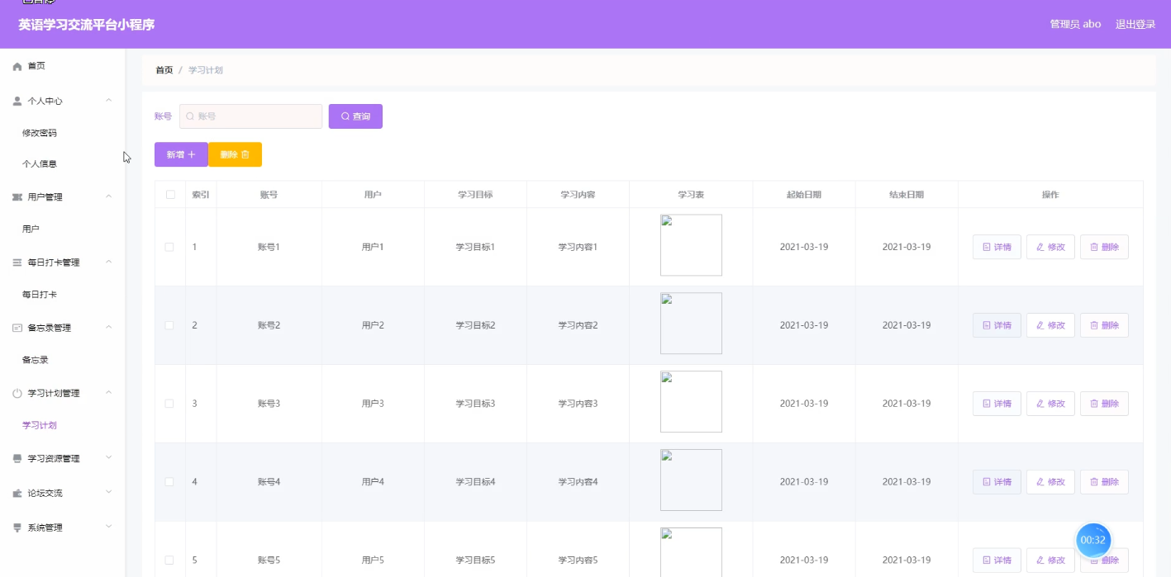Click the 查询 search button

(x=355, y=116)
